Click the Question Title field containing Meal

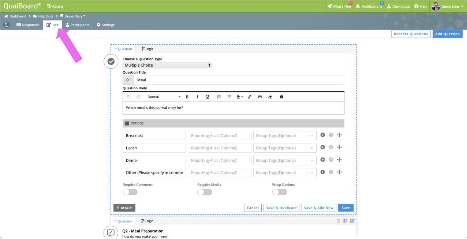pyautogui.click(x=239, y=80)
